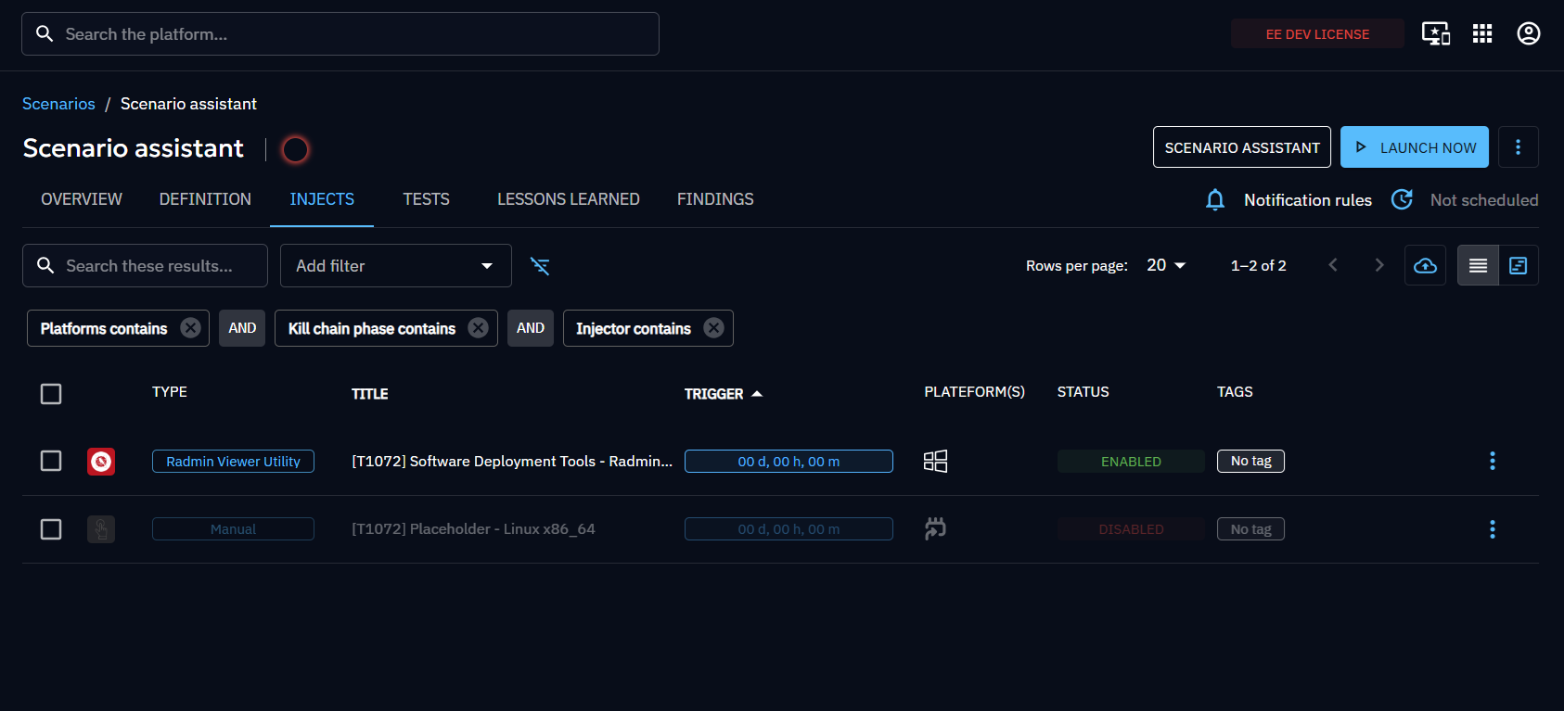Select the Manual Placeholder inject checkbox
The width and height of the screenshot is (1564, 711).
click(x=51, y=529)
